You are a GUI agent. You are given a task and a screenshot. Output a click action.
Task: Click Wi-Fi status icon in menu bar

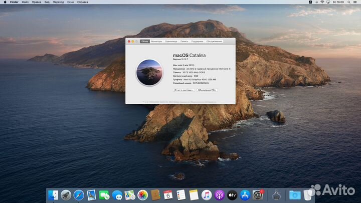point(322,2)
